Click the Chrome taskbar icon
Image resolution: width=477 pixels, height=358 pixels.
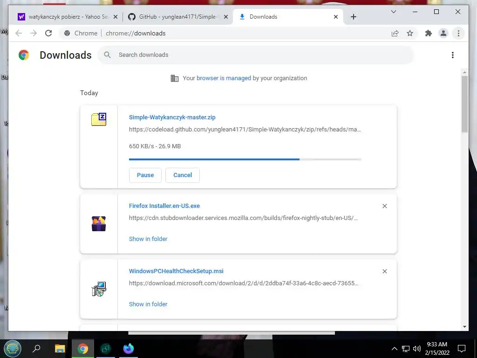[82, 349]
